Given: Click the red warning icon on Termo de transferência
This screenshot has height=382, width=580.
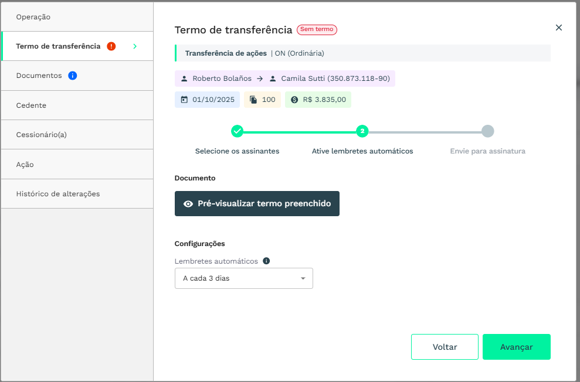Looking at the screenshot, I should pos(111,46).
